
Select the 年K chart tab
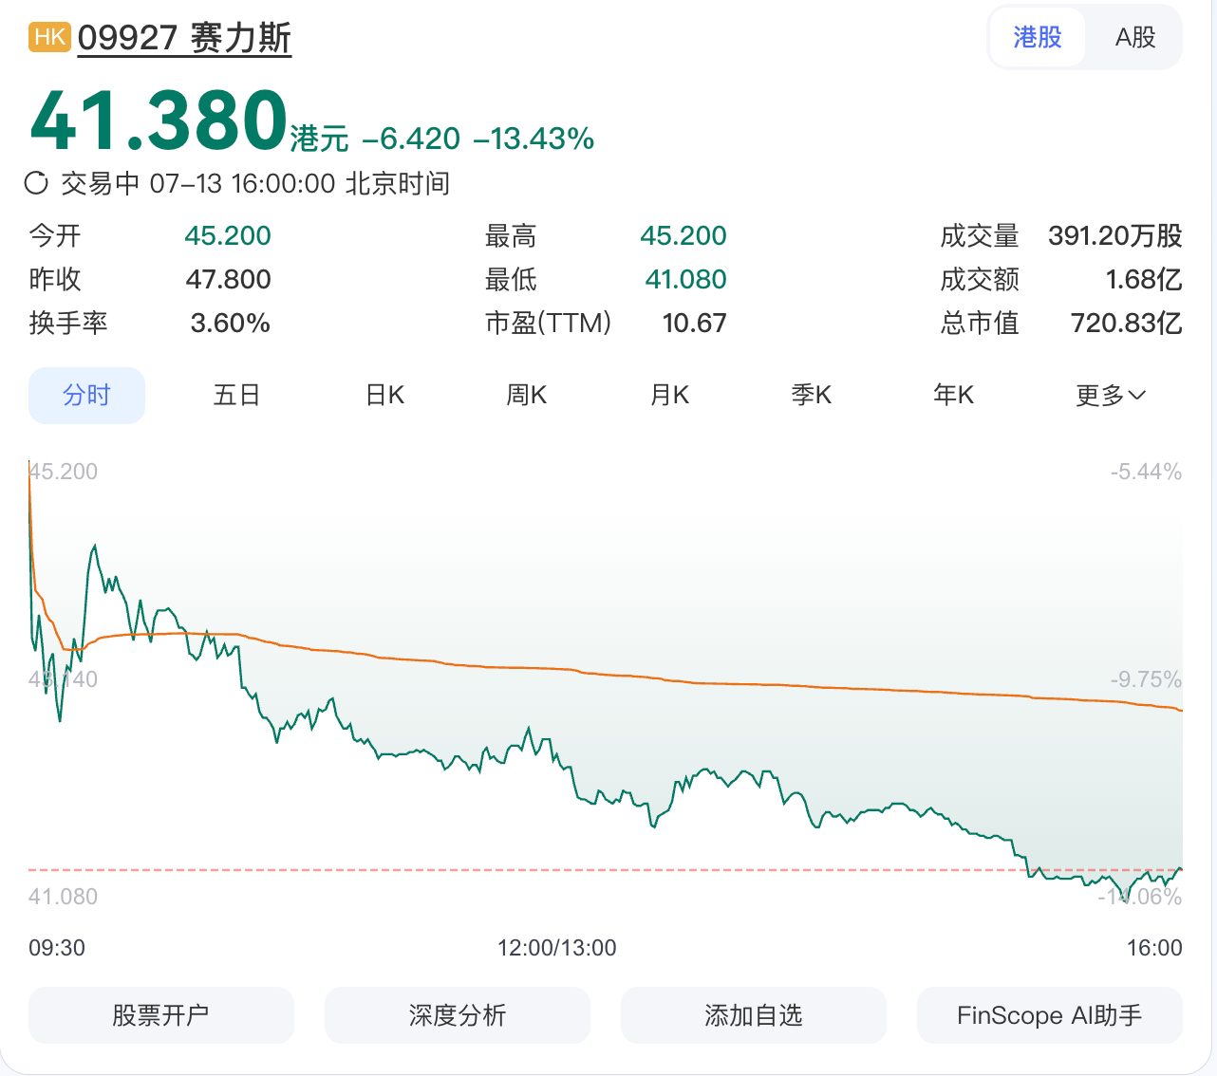pos(954,395)
